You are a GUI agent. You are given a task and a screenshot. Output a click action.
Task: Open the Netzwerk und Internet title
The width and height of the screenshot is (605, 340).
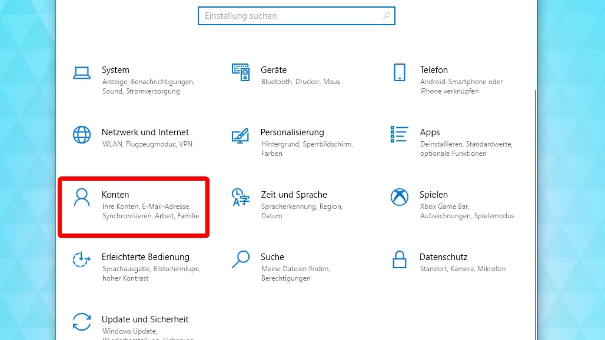(145, 132)
